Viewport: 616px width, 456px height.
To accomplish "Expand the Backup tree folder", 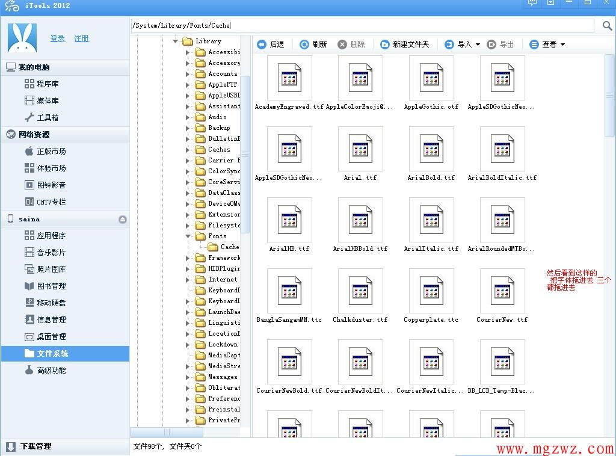I will point(188,128).
